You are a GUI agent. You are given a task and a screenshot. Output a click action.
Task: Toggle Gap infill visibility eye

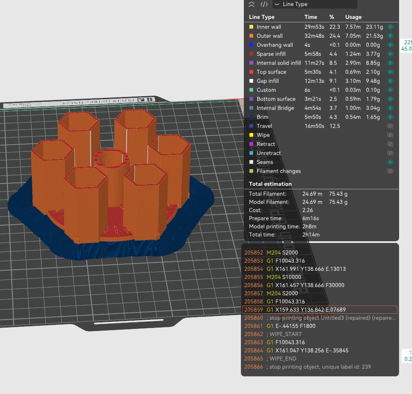(x=390, y=81)
